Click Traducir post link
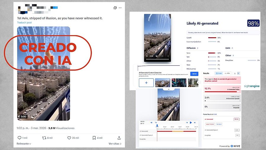The width and height of the screenshot is (266, 150). [x=25, y=22]
